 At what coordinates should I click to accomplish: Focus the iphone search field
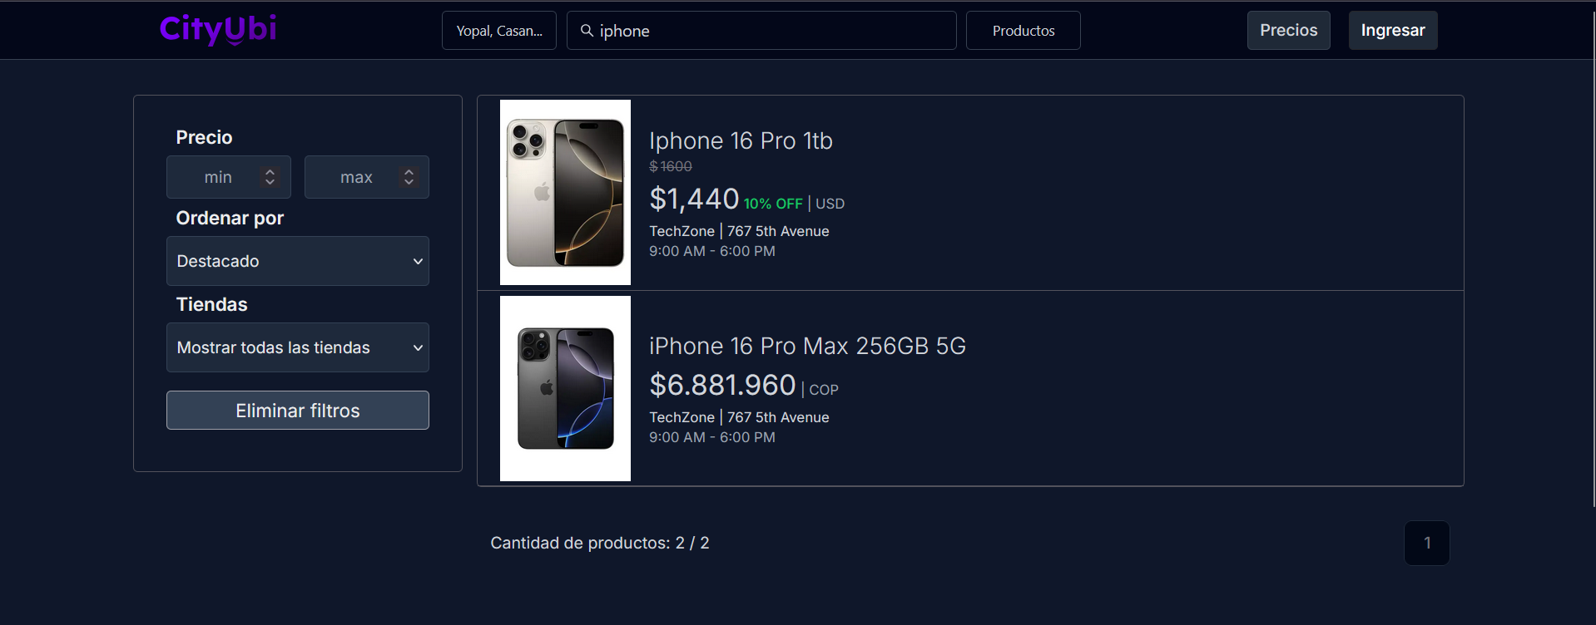[774, 31]
